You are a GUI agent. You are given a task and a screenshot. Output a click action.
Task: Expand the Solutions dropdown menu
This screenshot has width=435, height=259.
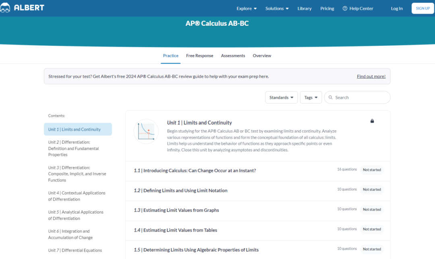tap(277, 8)
